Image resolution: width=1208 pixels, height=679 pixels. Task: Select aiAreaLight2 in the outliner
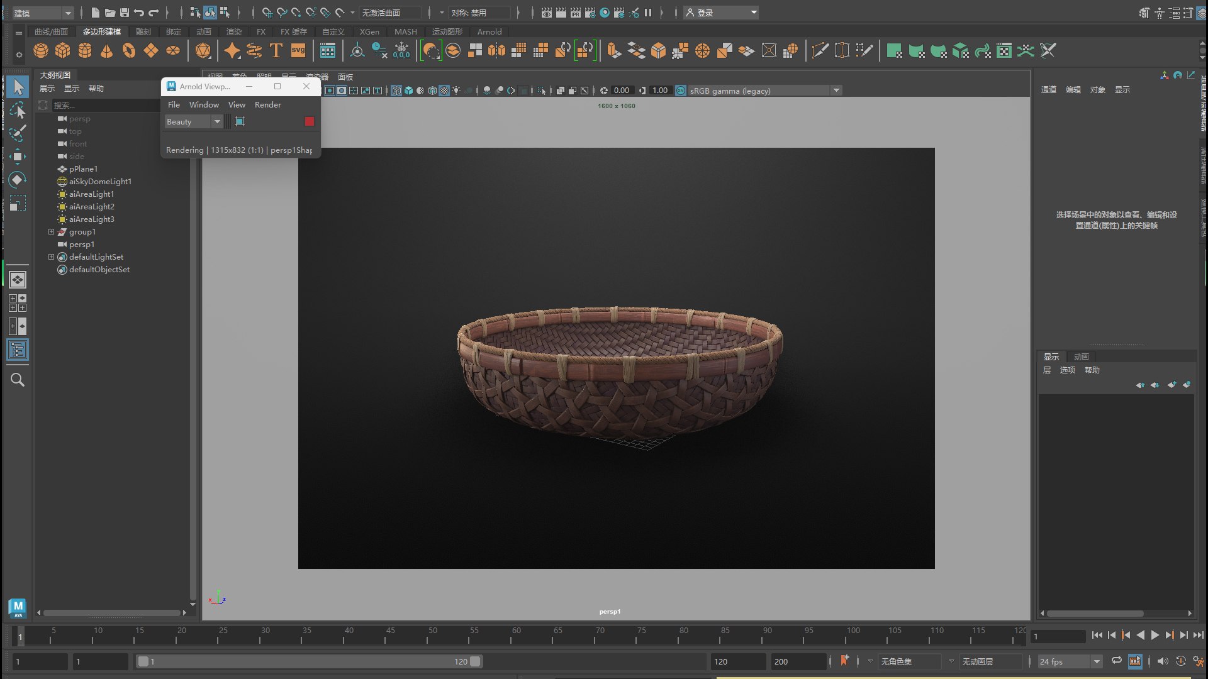click(92, 207)
